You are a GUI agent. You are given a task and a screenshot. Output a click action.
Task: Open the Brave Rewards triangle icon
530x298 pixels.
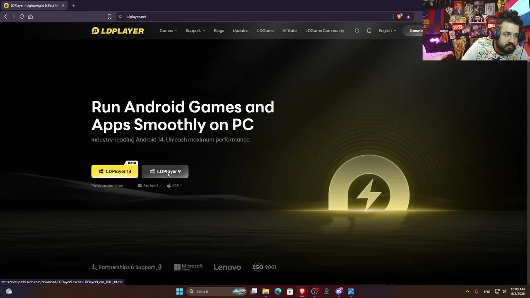click(x=408, y=17)
